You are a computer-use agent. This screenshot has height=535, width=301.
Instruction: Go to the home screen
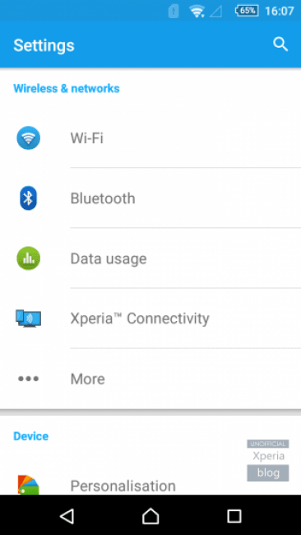pos(150,516)
